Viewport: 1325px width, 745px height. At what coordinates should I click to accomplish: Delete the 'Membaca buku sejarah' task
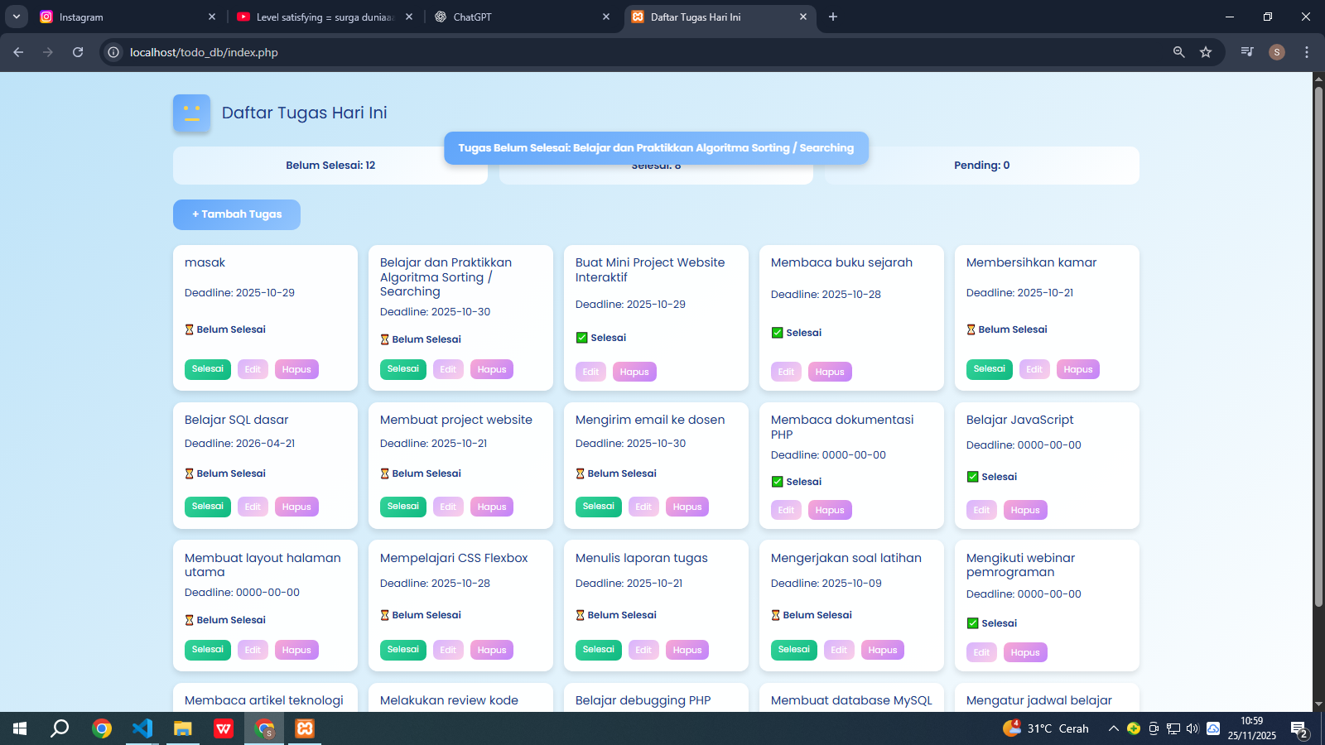click(829, 372)
